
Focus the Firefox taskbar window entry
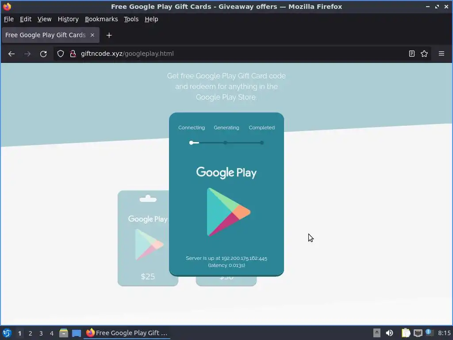point(127,333)
